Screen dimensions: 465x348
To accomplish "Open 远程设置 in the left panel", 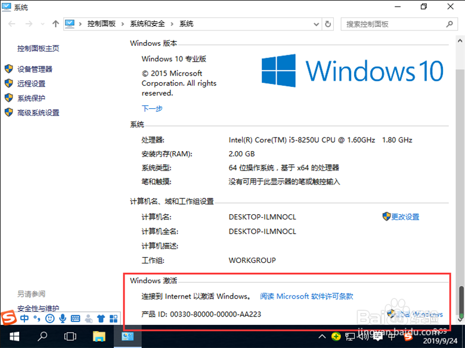I will 31,84.
